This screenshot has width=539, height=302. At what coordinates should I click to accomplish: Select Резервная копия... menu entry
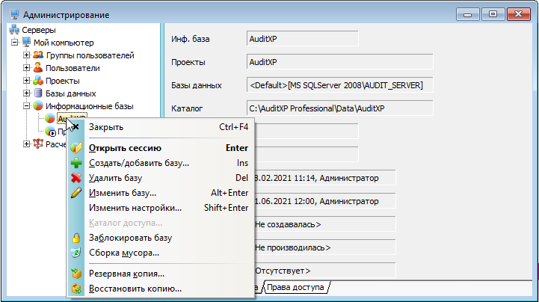tap(161, 274)
